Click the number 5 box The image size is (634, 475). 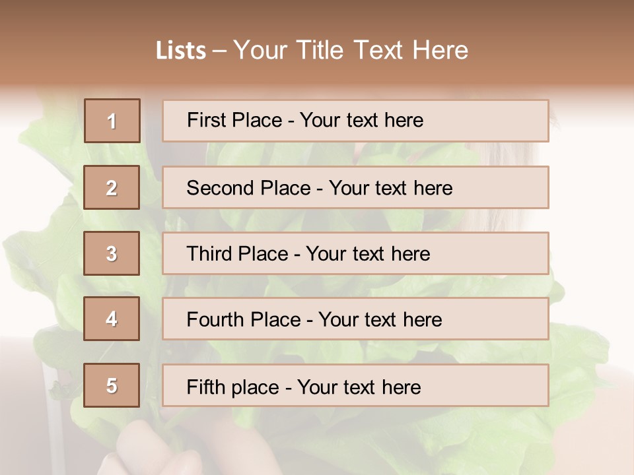pyautogui.click(x=112, y=385)
